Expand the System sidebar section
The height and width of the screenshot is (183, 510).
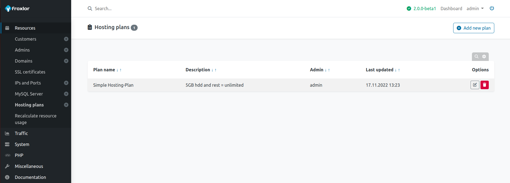(x=22, y=144)
